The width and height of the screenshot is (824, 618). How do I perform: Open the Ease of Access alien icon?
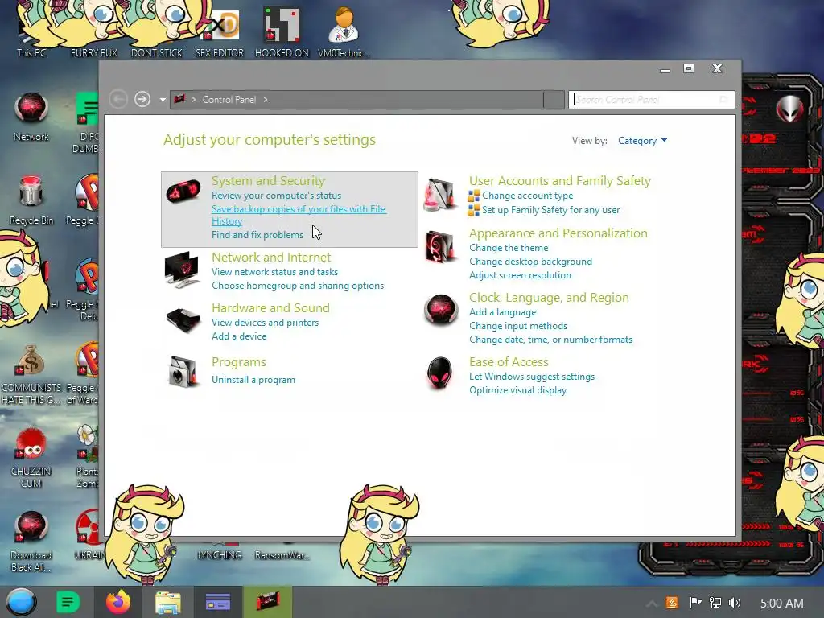pos(439,373)
